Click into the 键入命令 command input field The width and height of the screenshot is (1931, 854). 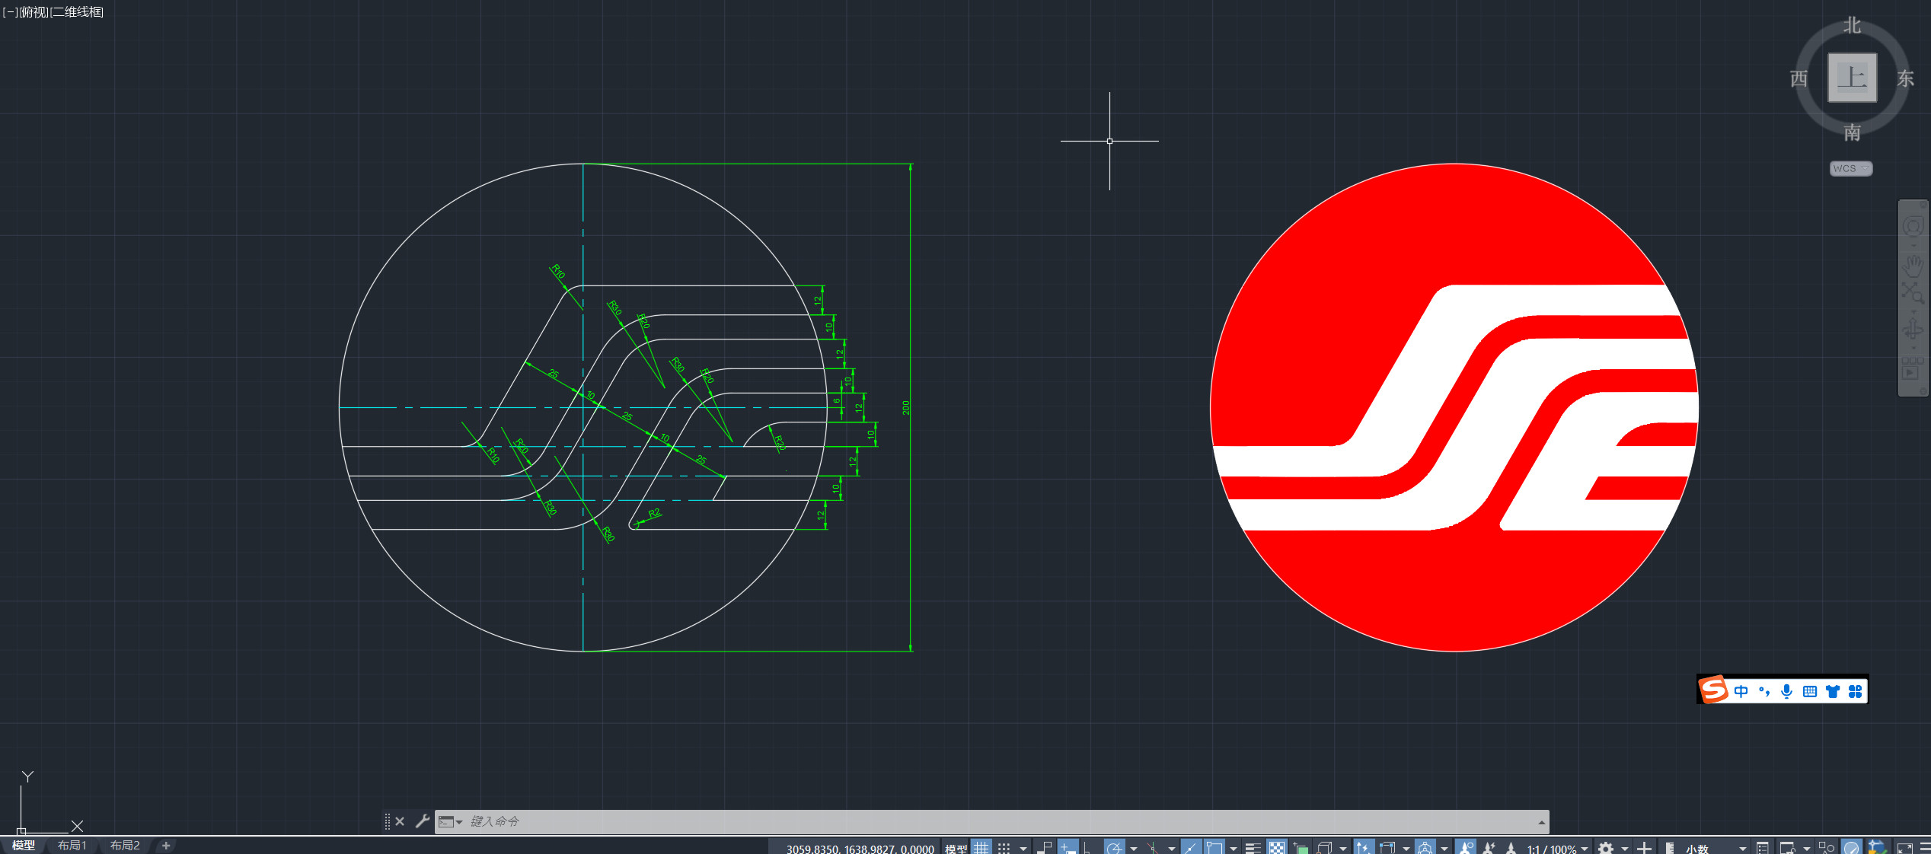coord(914,822)
